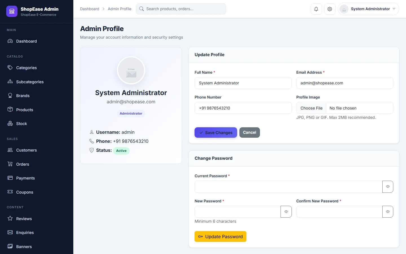Image resolution: width=406 pixels, height=254 pixels.
Task: Click the Brands award icon
Action: [x=10, y=96]
